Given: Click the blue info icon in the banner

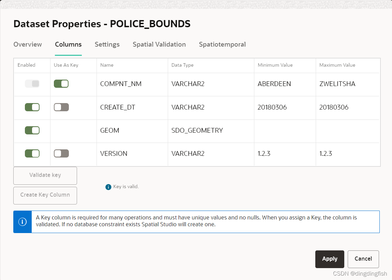Looking at the screenshot, I should click(x=22, y=221).
